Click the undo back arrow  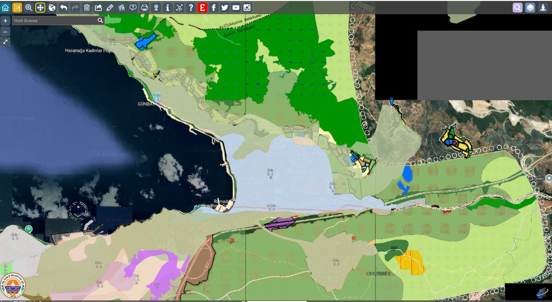coord(64,8)
